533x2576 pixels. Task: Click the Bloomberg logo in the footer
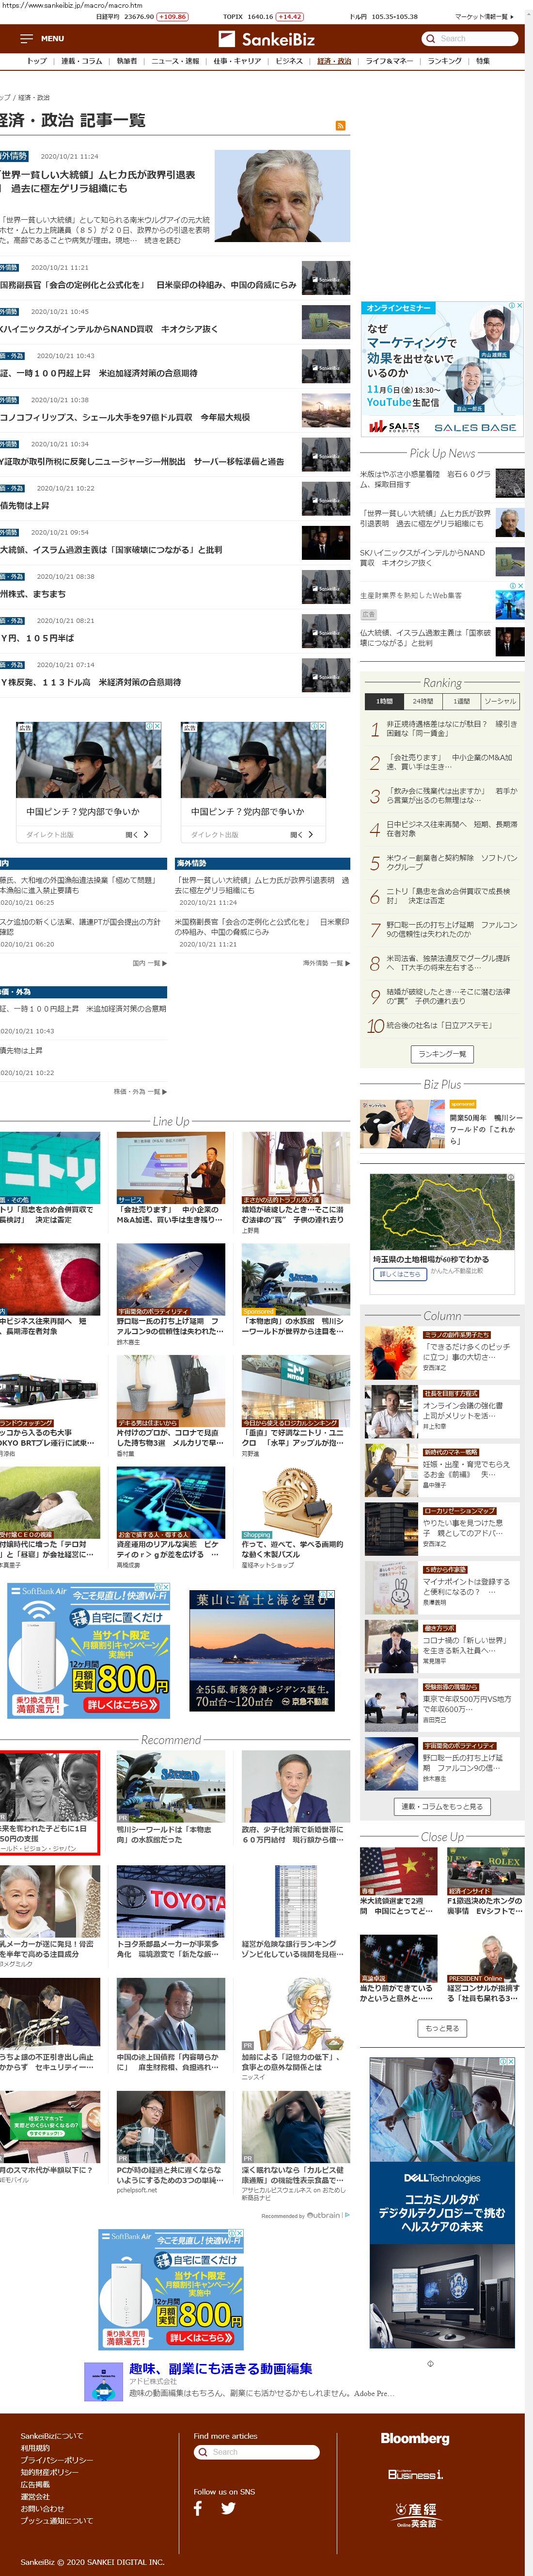point(414,2438)
